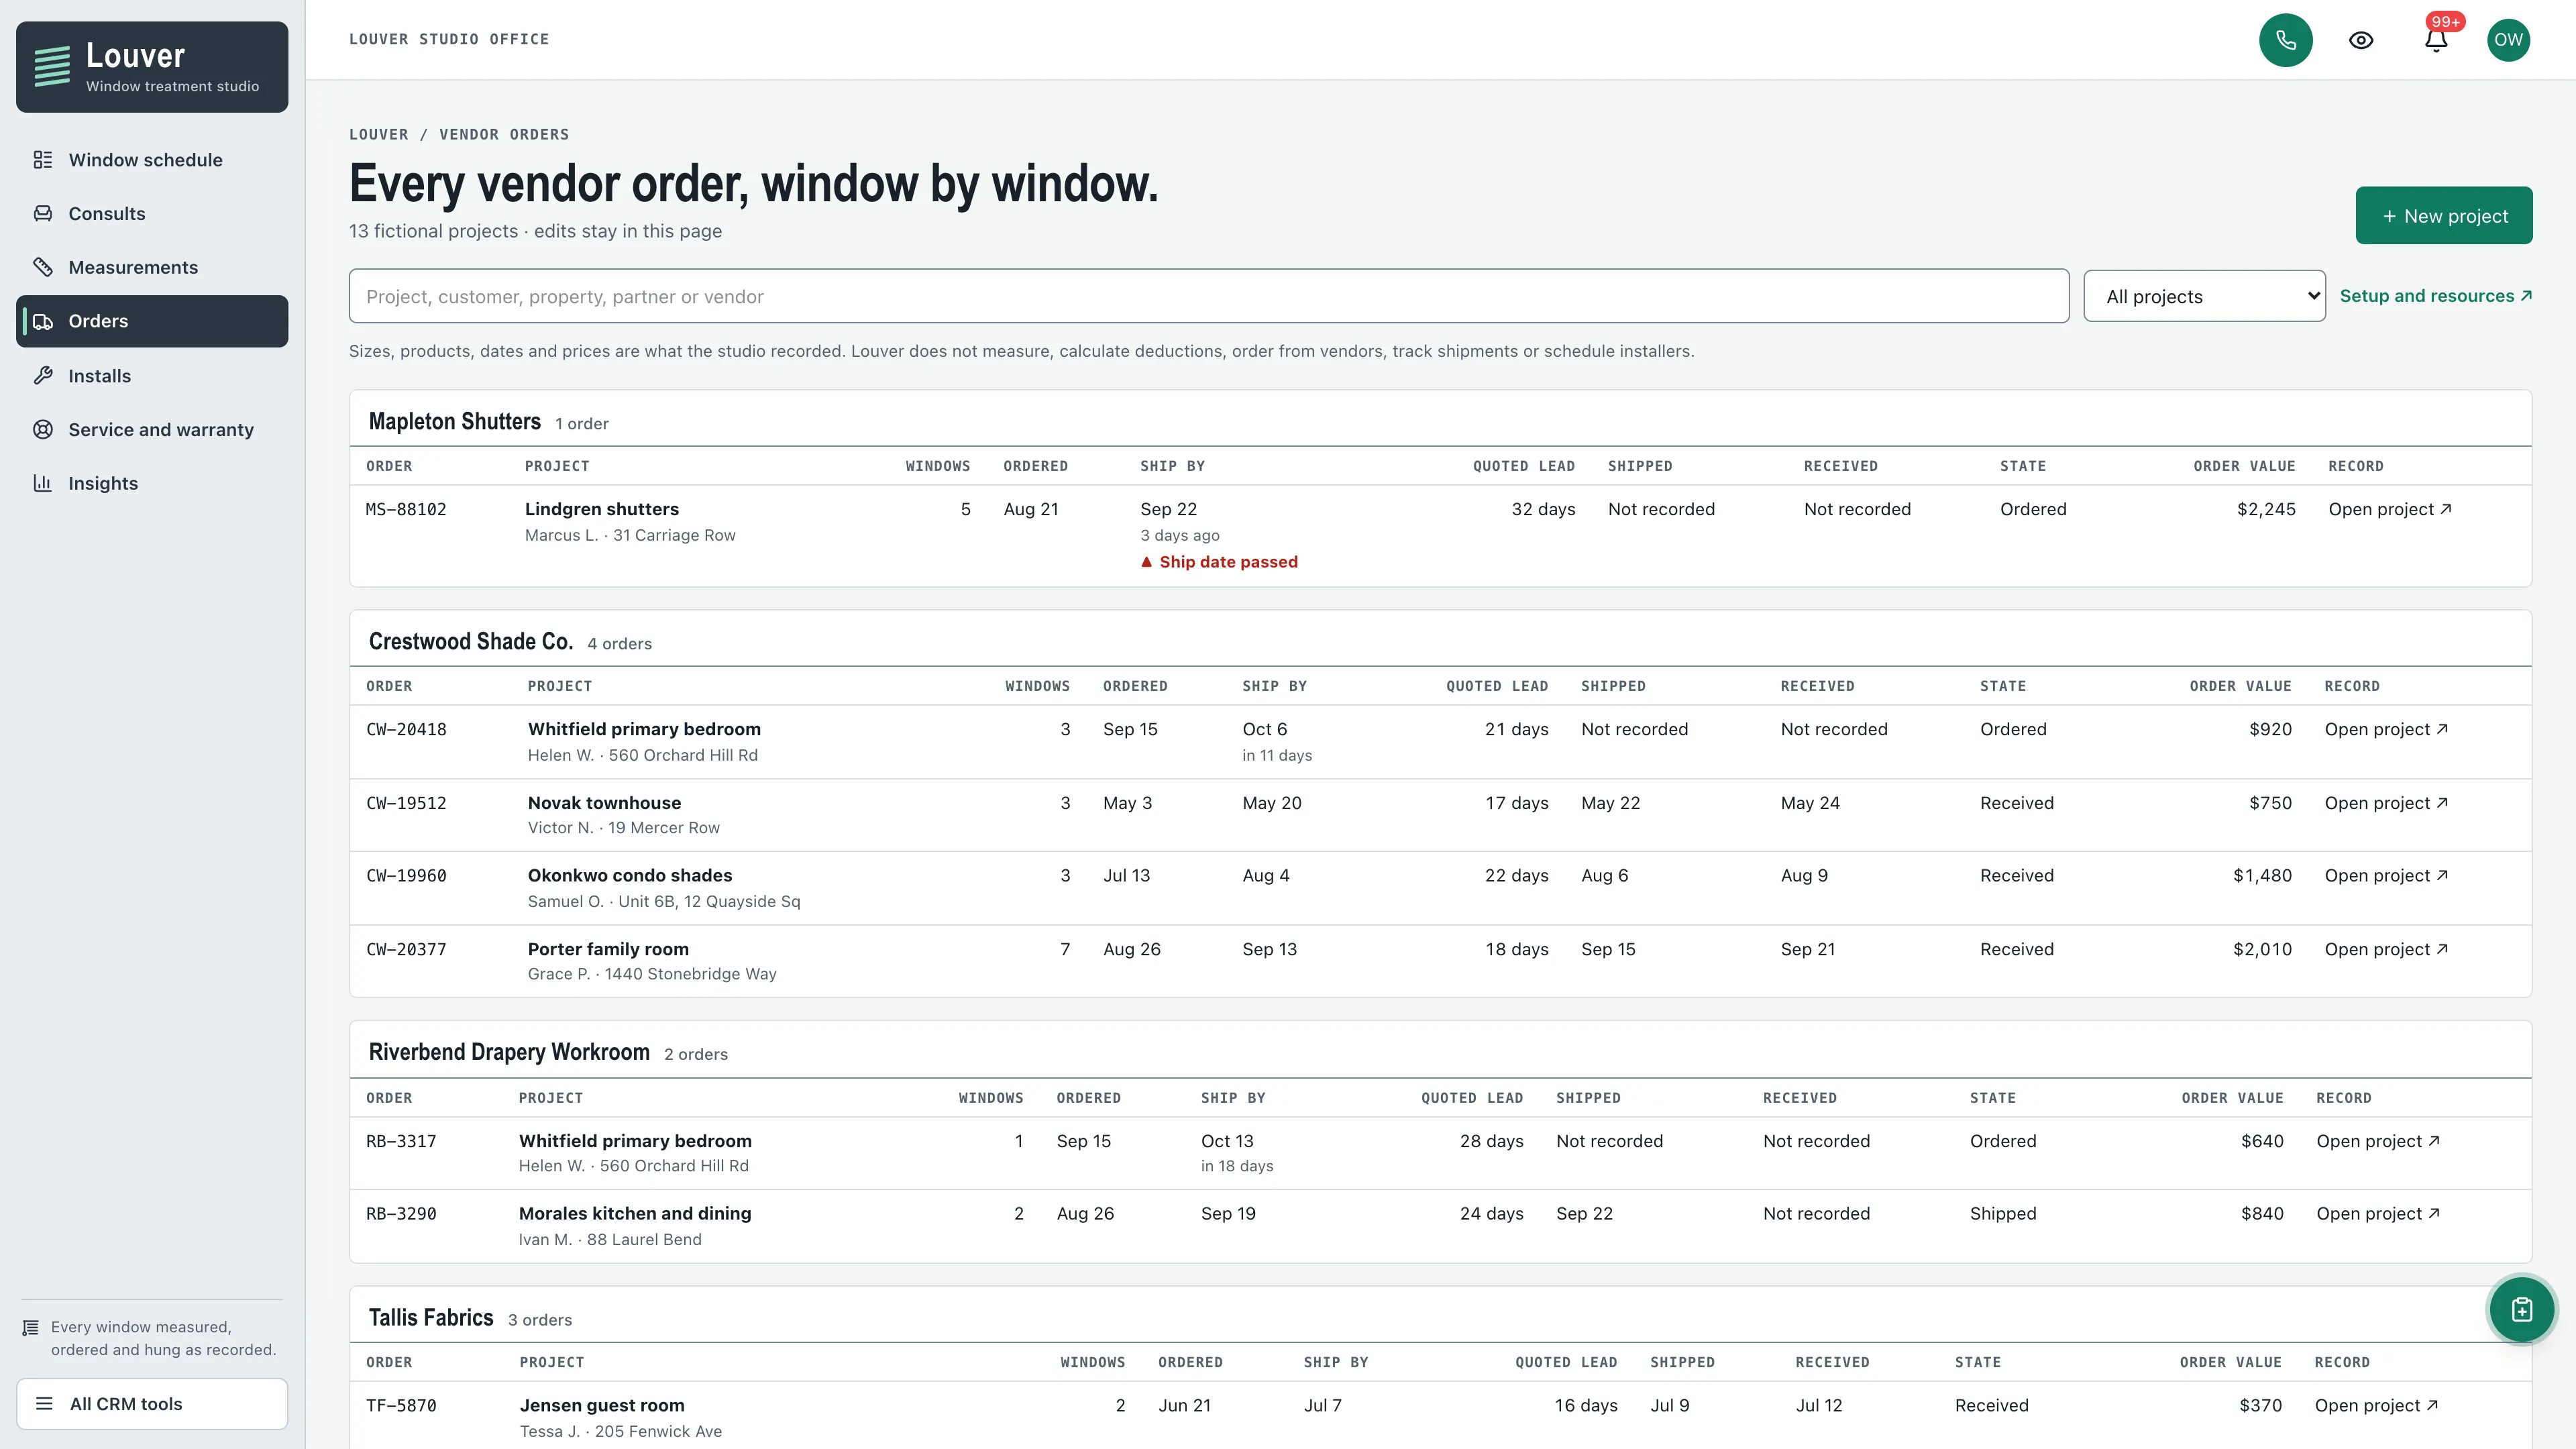
Task: Click the Measurements ruler icon
Action: click(x=43, y=267)
